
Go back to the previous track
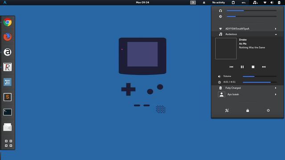pos(231,67)
